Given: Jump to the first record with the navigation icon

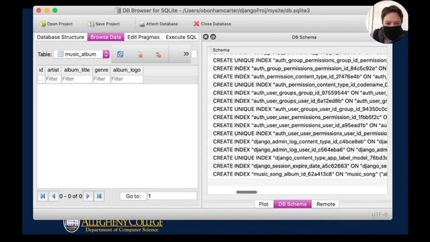Looking at the screenshot, I should pos(43,196).
